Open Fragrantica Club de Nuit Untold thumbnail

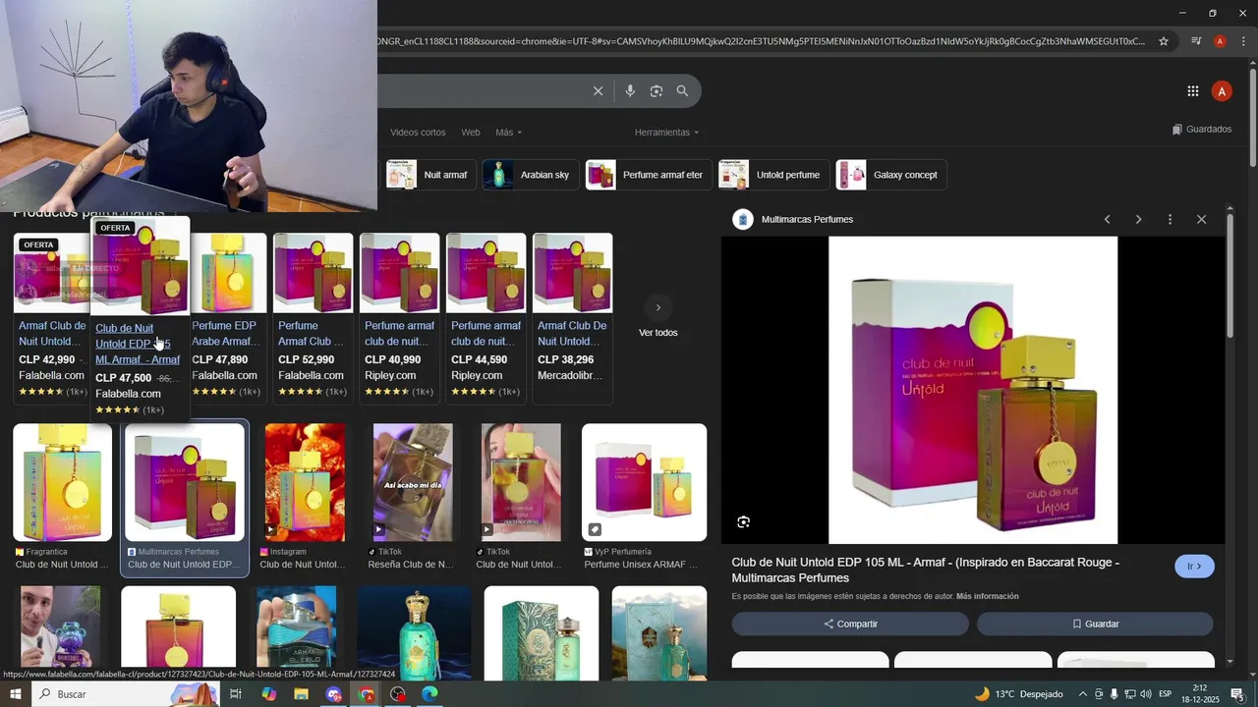click(62, 482)
